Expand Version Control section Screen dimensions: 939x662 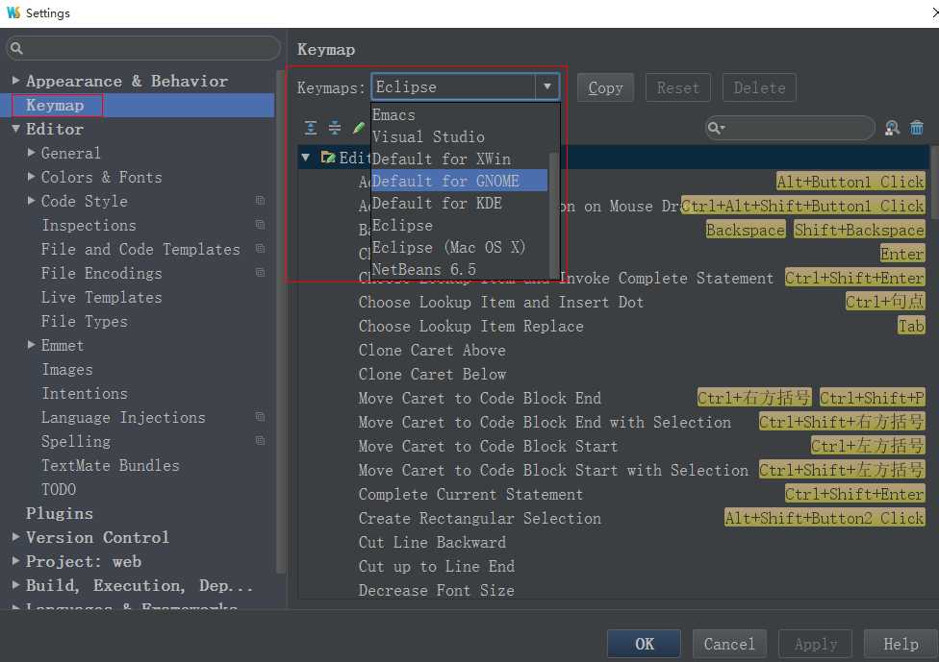15,536
